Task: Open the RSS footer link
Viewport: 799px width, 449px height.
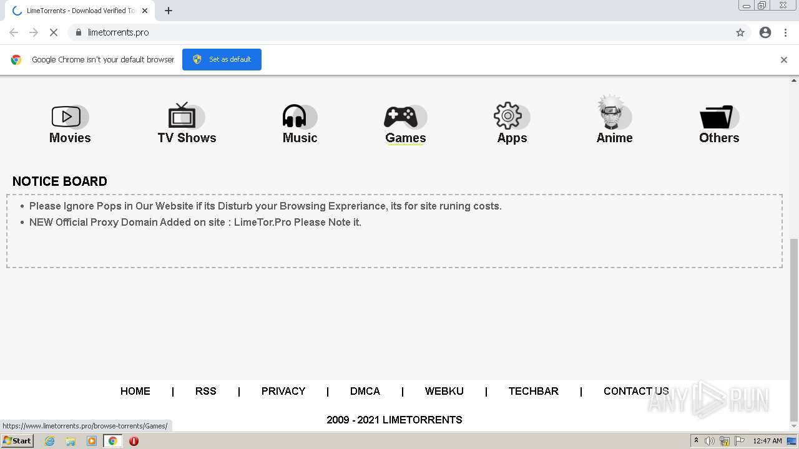Action: (206, 391)
